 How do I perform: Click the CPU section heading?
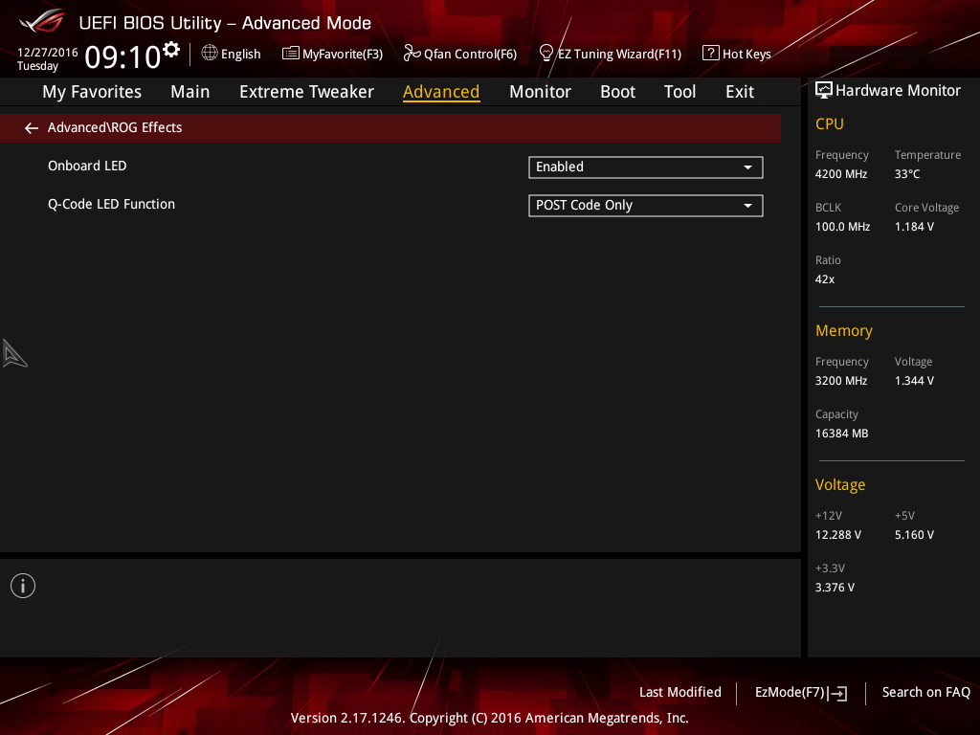(x=830, y=123)
